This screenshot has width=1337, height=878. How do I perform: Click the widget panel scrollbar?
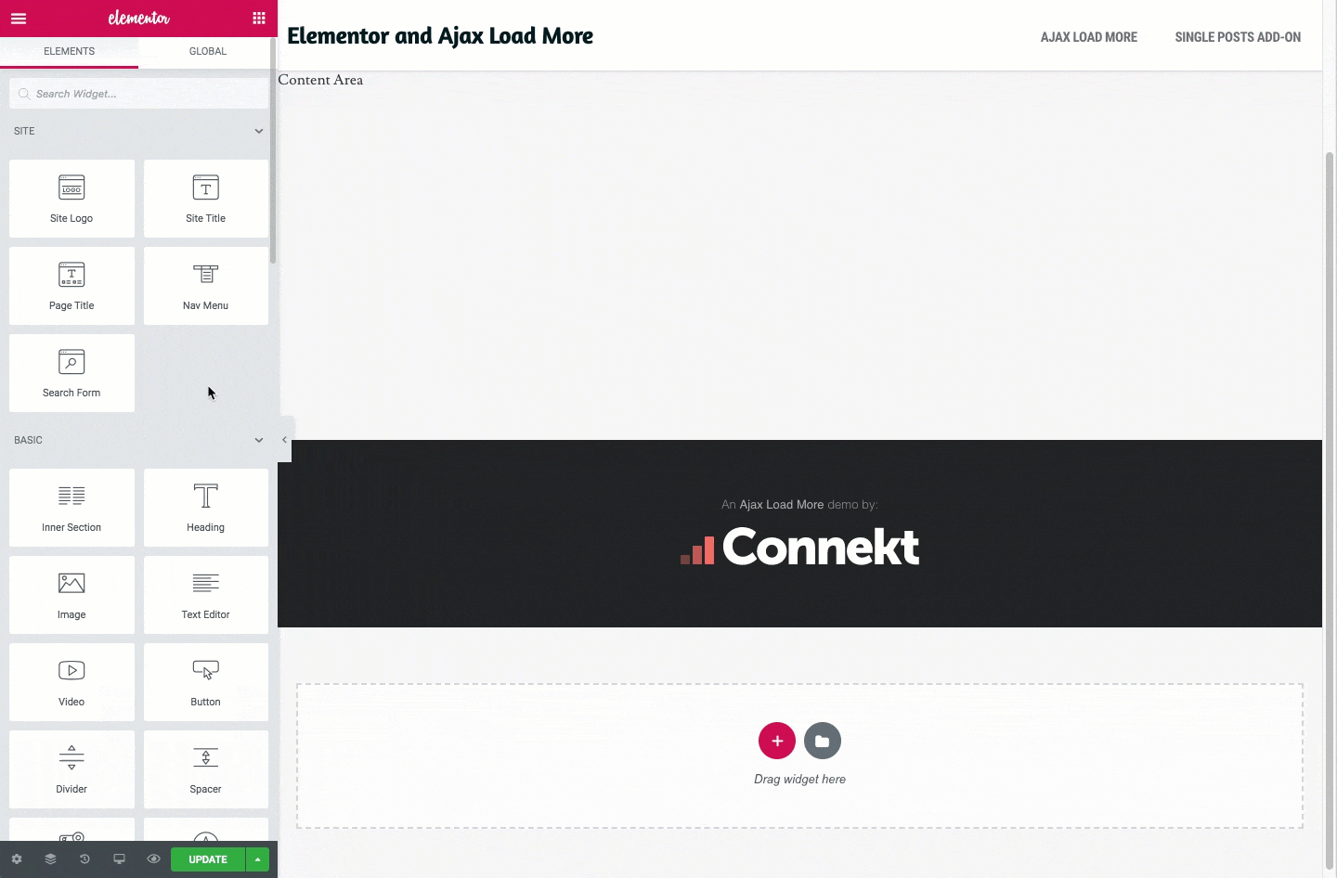coord(273,151)
